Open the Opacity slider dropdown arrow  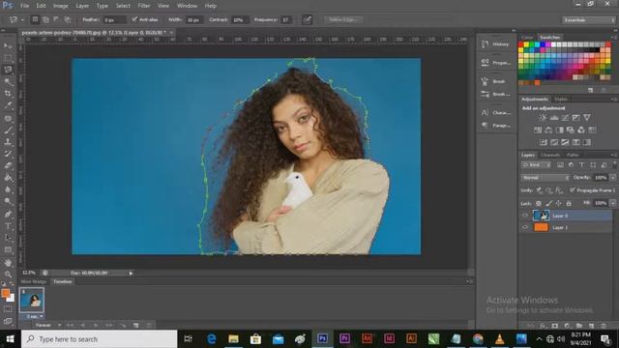612,178
